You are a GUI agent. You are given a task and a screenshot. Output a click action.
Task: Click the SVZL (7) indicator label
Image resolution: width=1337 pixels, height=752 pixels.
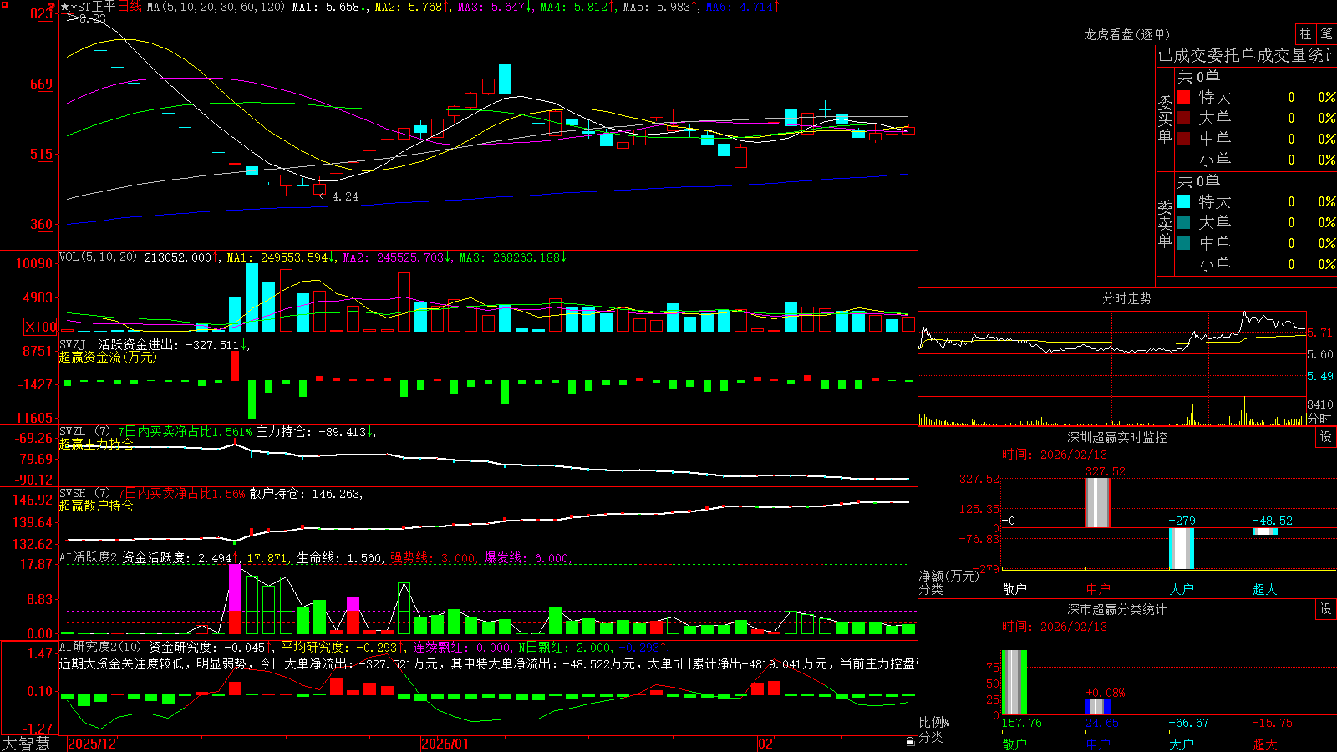click(84, 432)
